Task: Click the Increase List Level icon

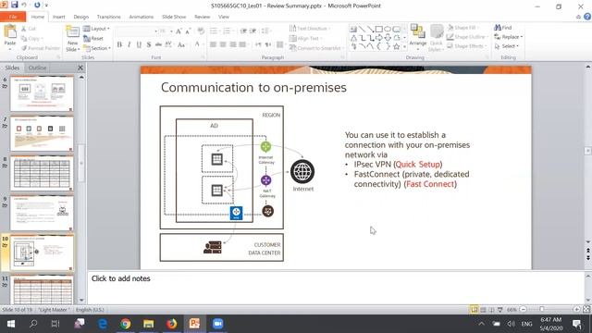Action: pyautogui.click(x=253, y=31)
